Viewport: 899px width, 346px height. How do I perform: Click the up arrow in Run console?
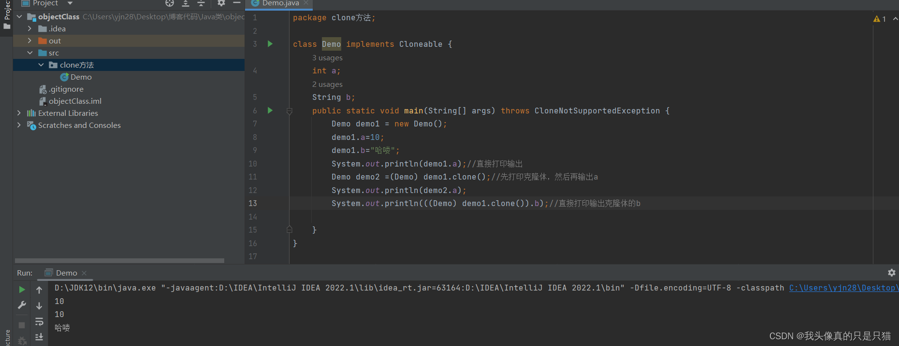(x=39, y=290)
